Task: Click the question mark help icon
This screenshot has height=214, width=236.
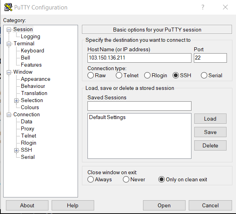Action: (x=203, y=7)
